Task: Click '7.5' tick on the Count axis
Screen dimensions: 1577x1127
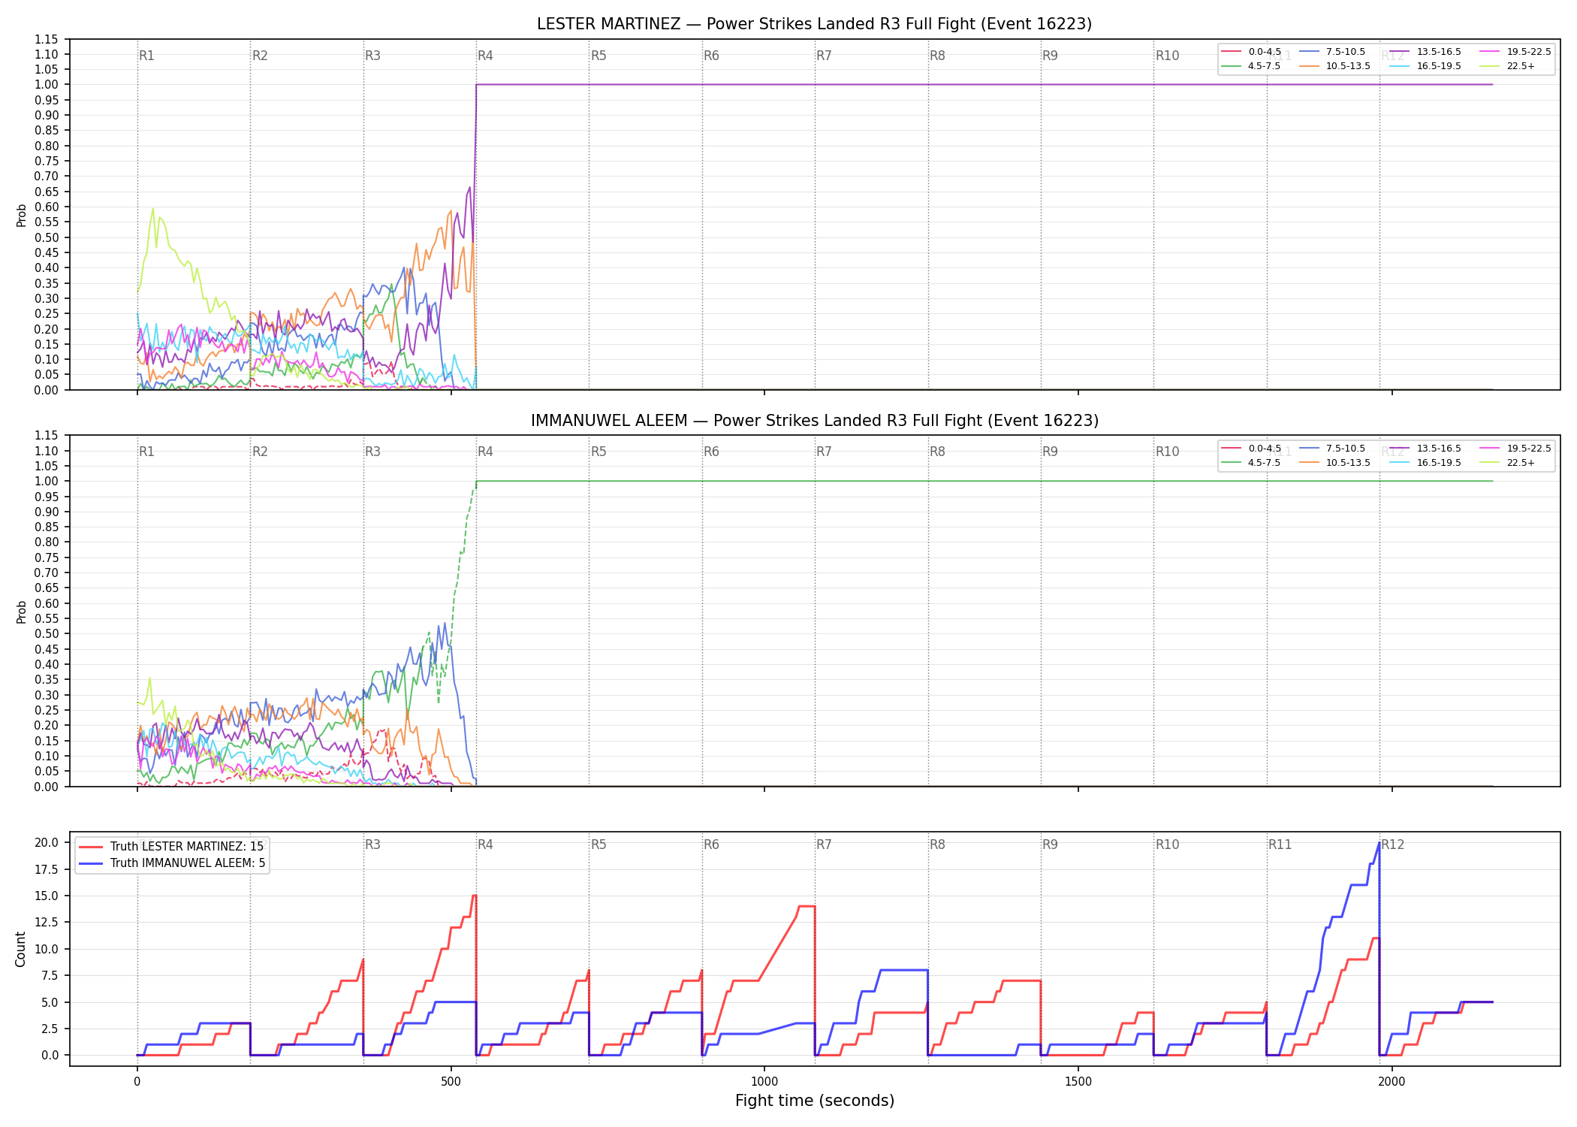Action: tap(50, 976)
